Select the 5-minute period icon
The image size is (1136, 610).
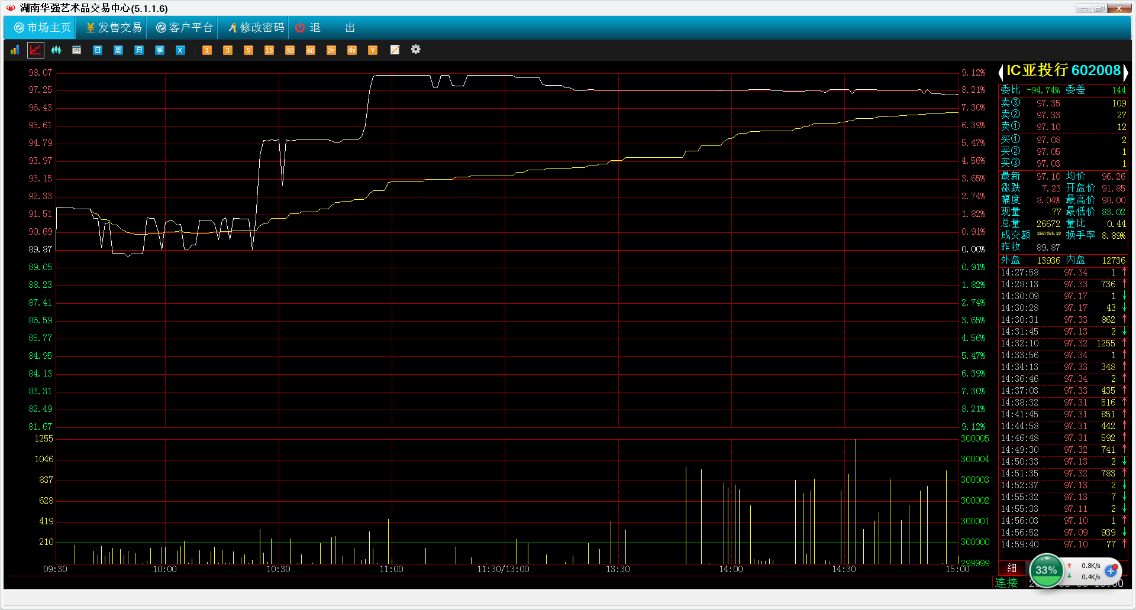(x=248, y=50)
